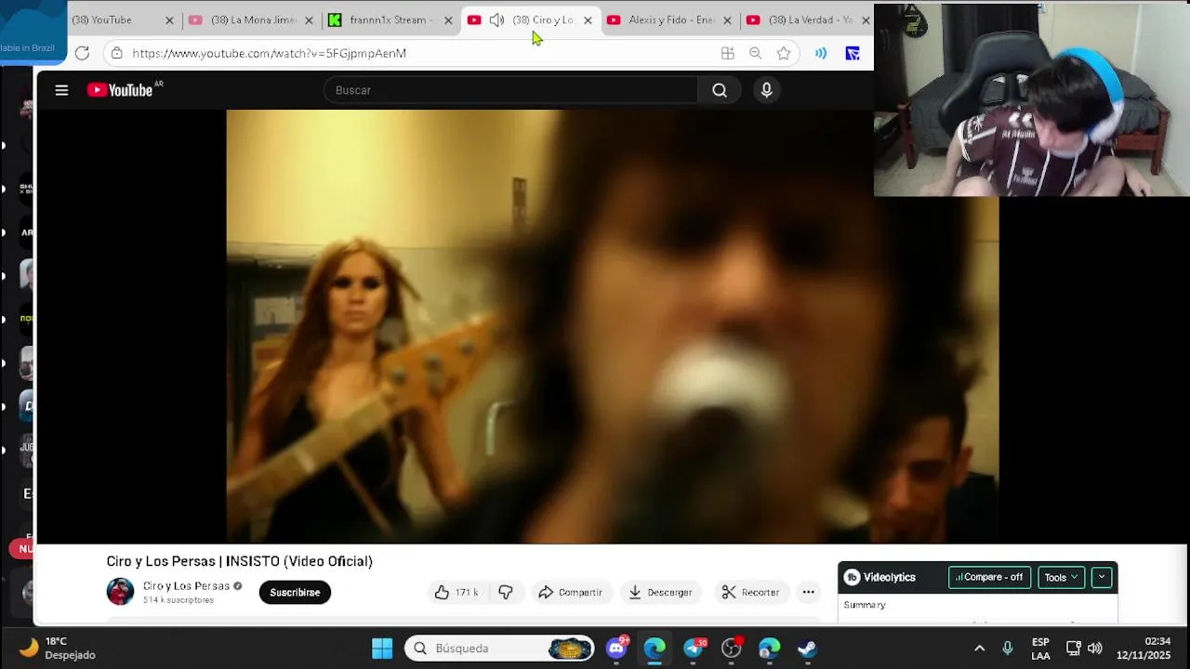Open Telegram from the taskbar

pyautogui.click(x=694, y=648)
